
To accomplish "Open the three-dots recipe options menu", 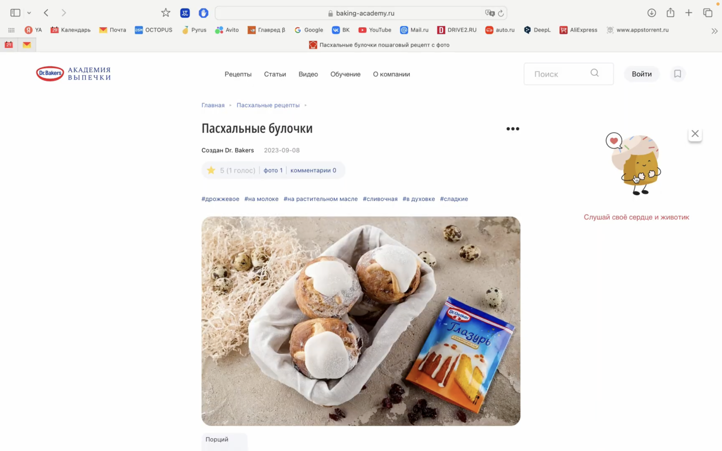I will pos(512,129).
